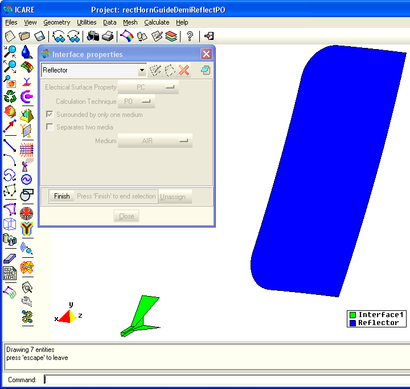Viewport: 410px width, 389px height.
Task: Click the exit door icon in toolbar
Action: [x=209, y=36]
